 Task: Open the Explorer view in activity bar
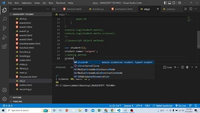coord(4,10)
